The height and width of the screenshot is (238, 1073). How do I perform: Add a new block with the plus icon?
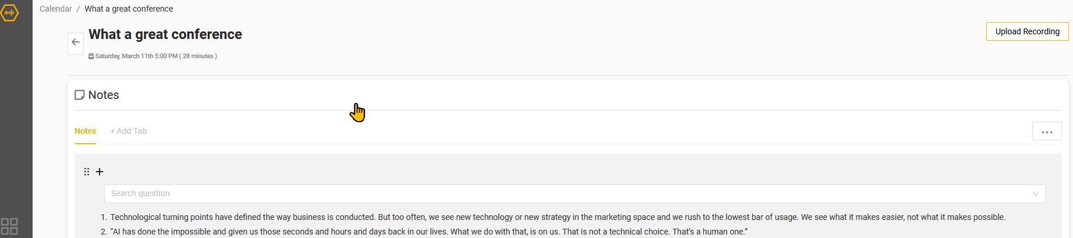tap(100, 172)
